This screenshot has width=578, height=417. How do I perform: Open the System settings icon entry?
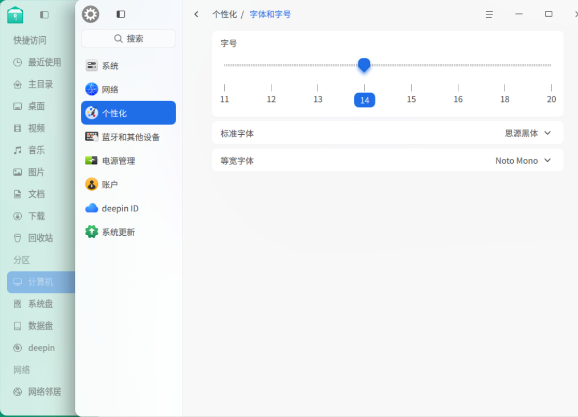coord(92,66)
